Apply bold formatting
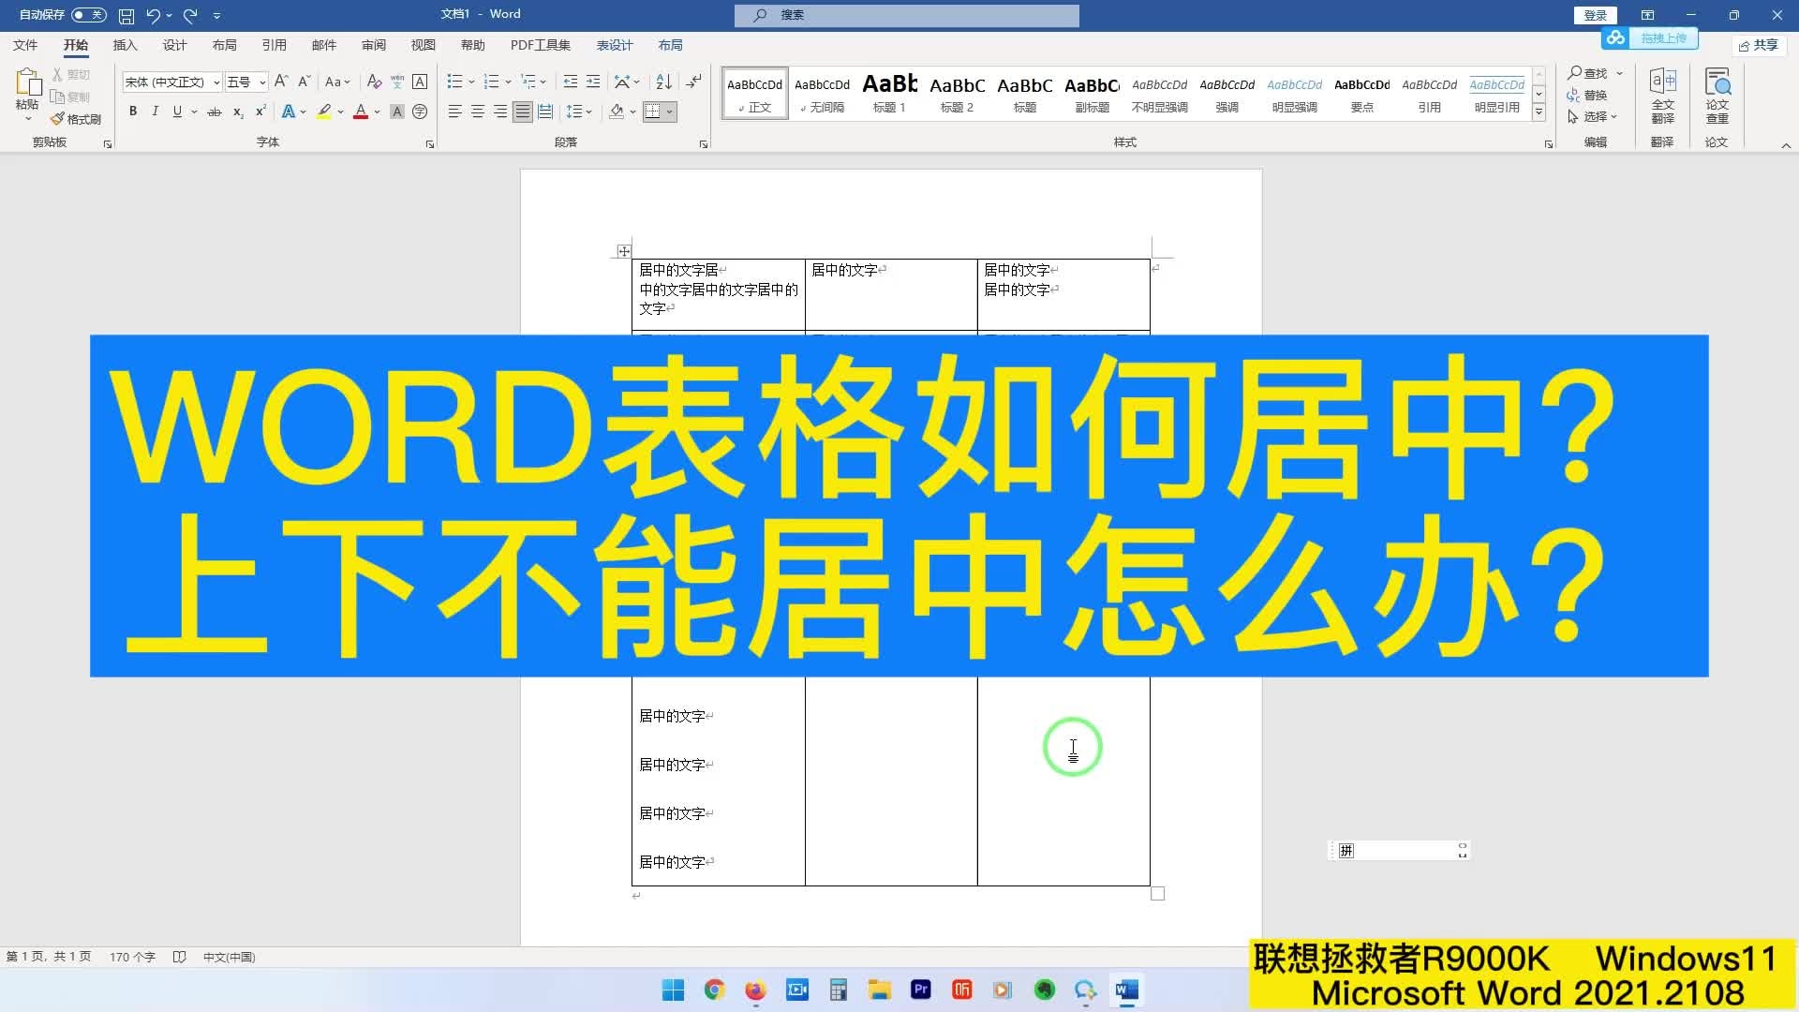The image size is (1799, 1012). 132,112
